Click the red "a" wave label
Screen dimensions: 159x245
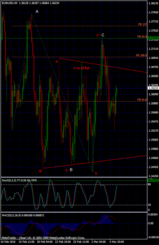tap(56, 61)
